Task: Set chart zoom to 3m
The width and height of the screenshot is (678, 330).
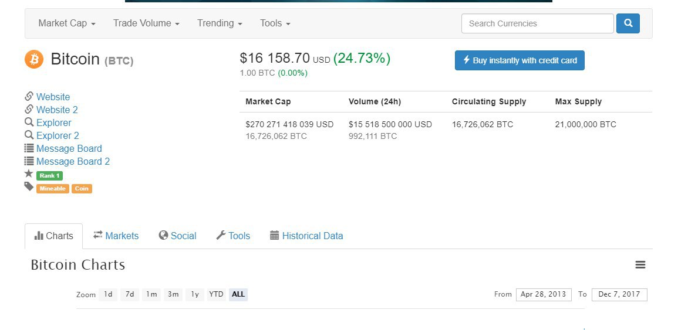Action: point(173,295)
